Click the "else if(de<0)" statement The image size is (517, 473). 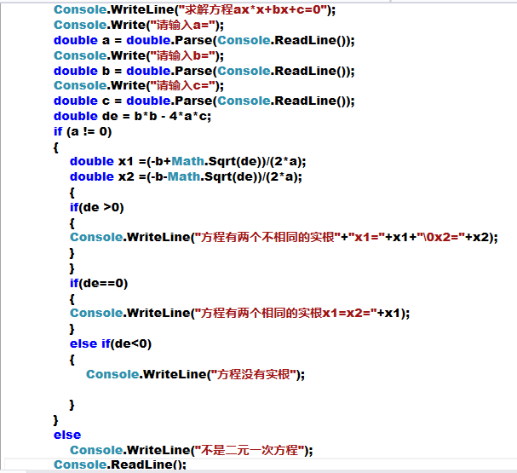tap(111, 343)
